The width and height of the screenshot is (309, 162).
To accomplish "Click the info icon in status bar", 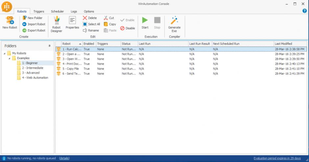I will coord(4,158).
